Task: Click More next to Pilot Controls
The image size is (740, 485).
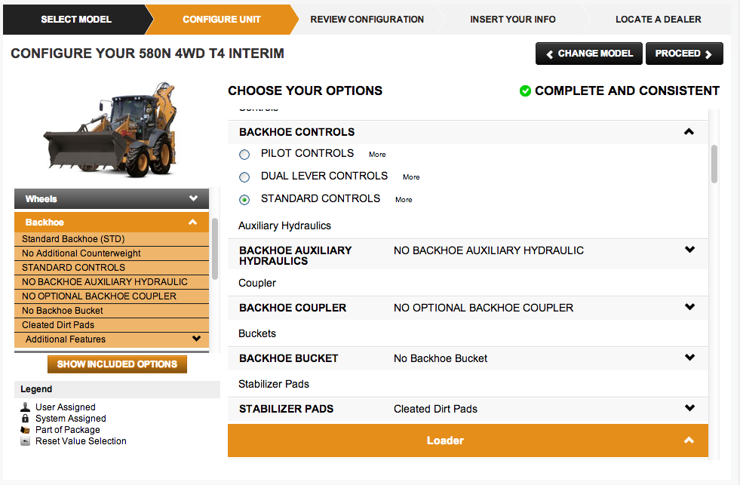Action: 376,154
